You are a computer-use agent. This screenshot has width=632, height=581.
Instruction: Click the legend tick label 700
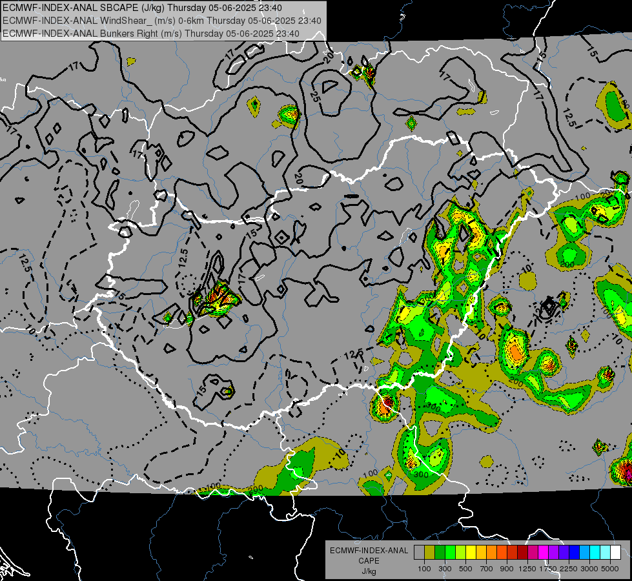[486, 569]
